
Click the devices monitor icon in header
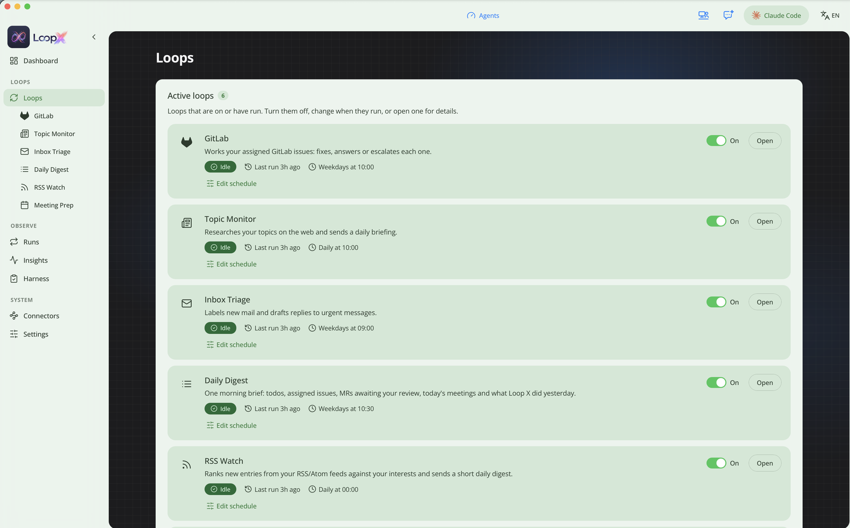tap(703, 15)
